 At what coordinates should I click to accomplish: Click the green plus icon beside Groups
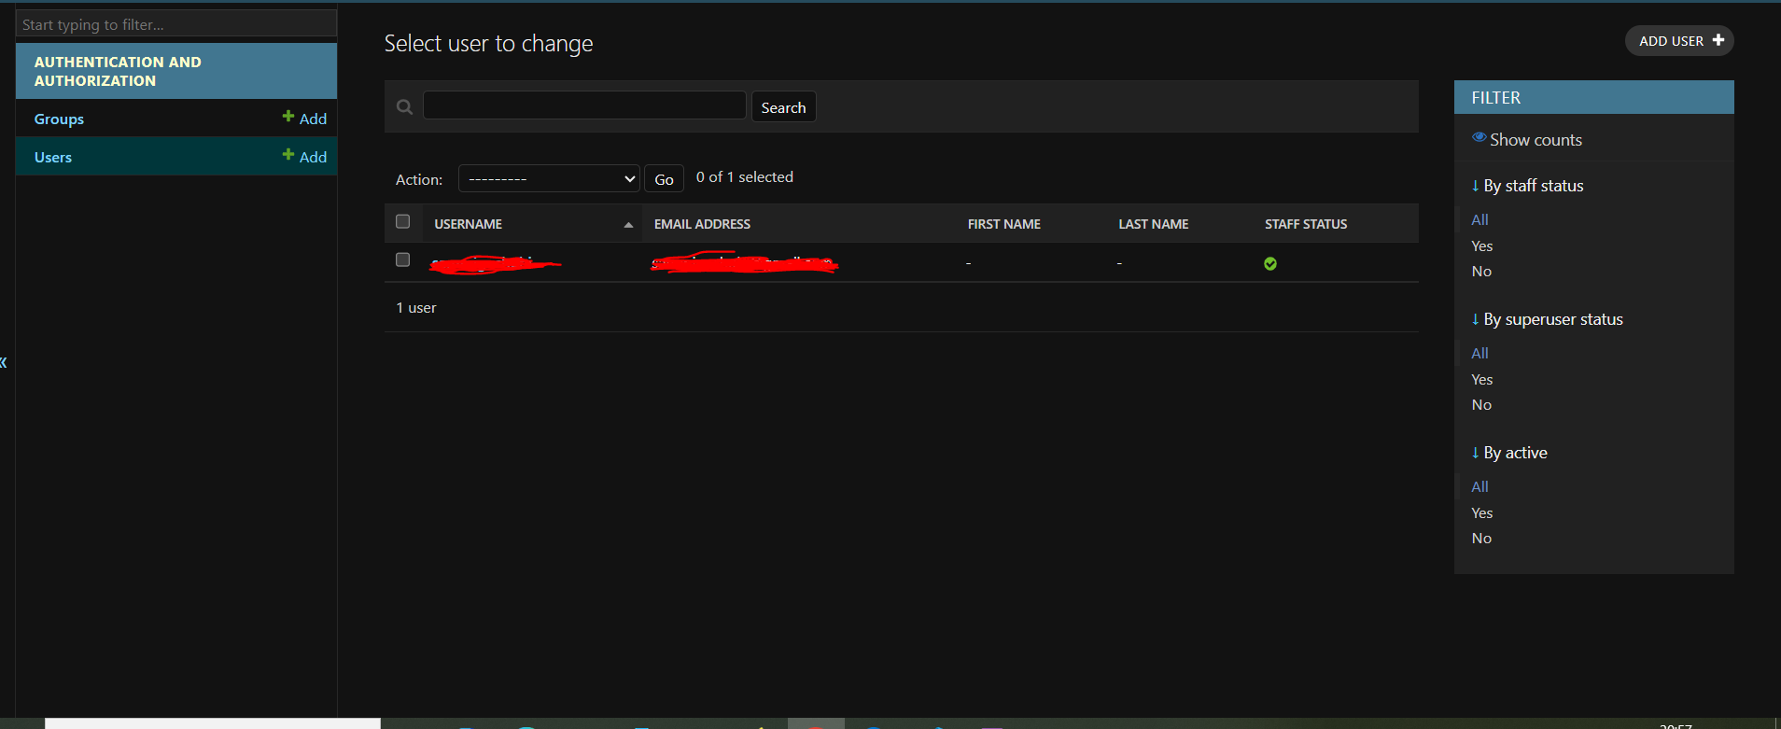[288, 117]
